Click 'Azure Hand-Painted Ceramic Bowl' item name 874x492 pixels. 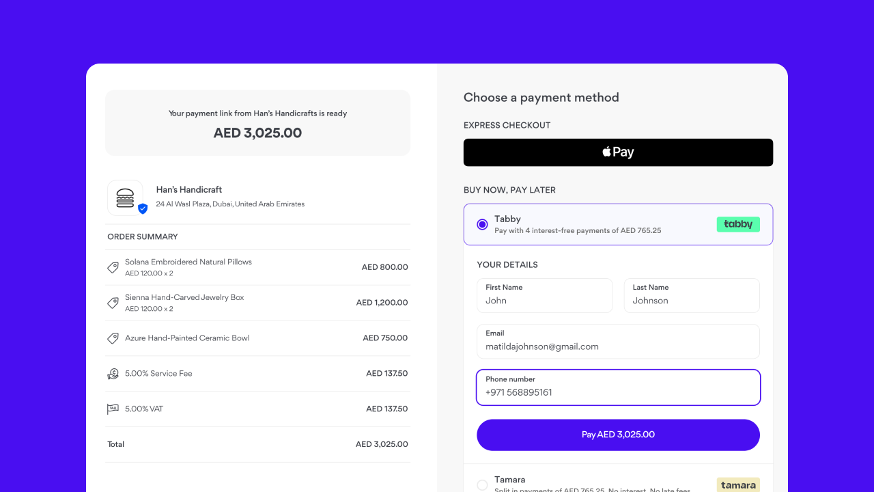(187, 338)
